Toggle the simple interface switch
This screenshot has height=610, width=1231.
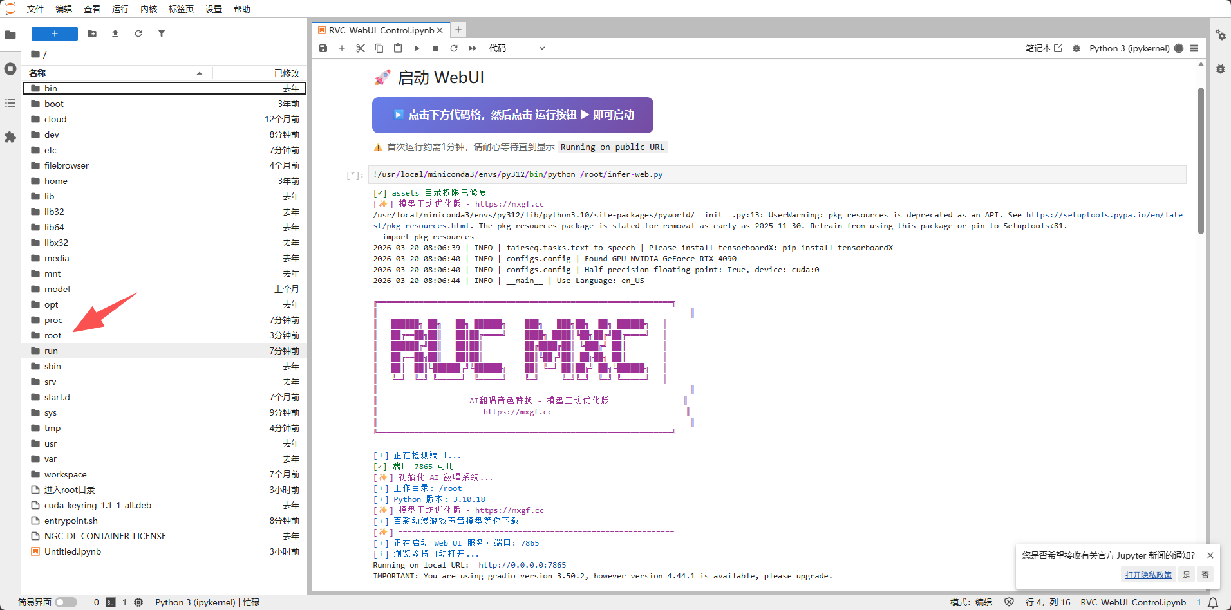coord(66,602)
